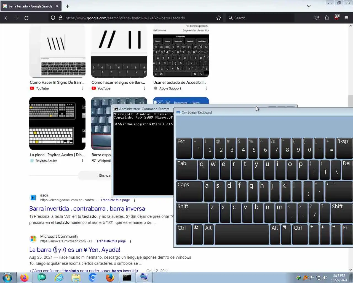The image size is (353, 283).
Task: Click the context menu key on On-Screen Keyboard
Action: coord(286,234)
